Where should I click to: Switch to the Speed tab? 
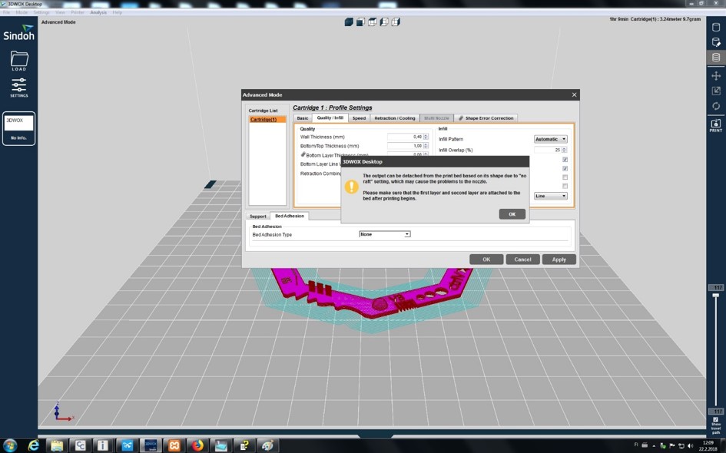point(359,118)
